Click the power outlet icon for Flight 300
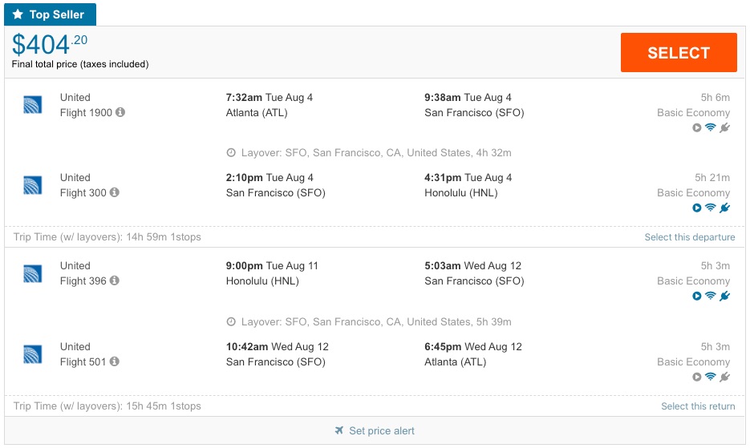 [725, 208]
